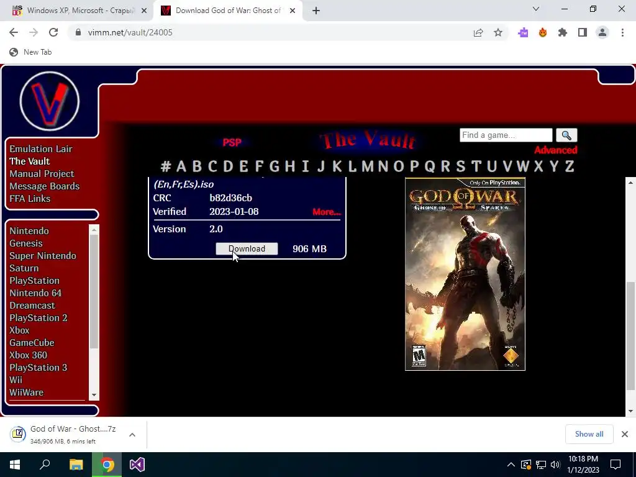Open the tab search dropdown chevron
The image size is (636, 477).
tap(536, 9)
